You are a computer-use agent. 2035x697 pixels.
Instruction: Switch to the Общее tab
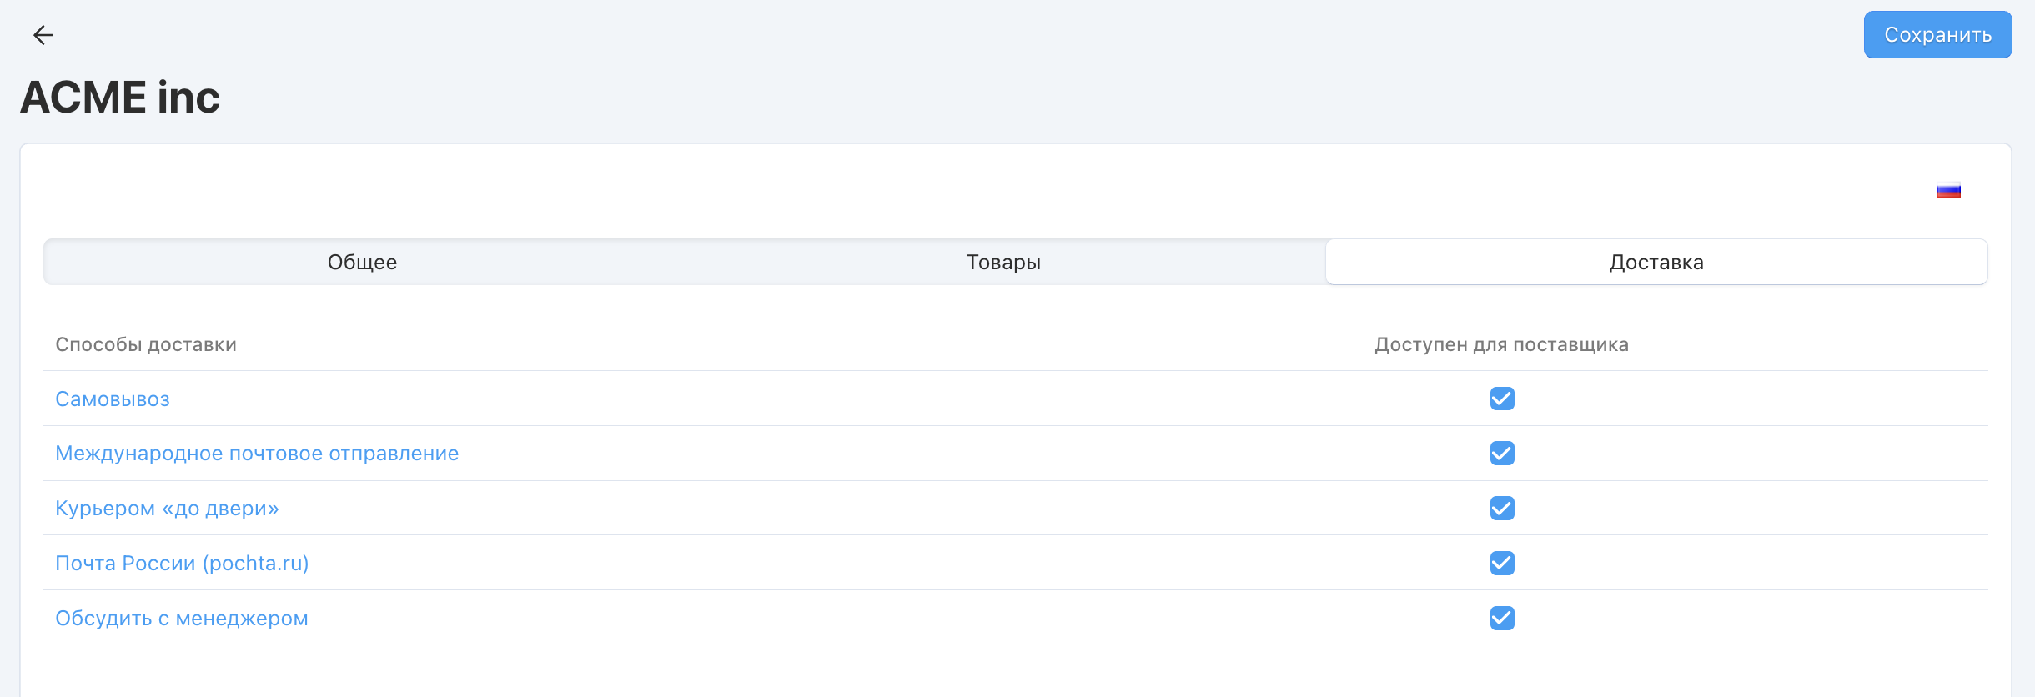pos(362,263)
